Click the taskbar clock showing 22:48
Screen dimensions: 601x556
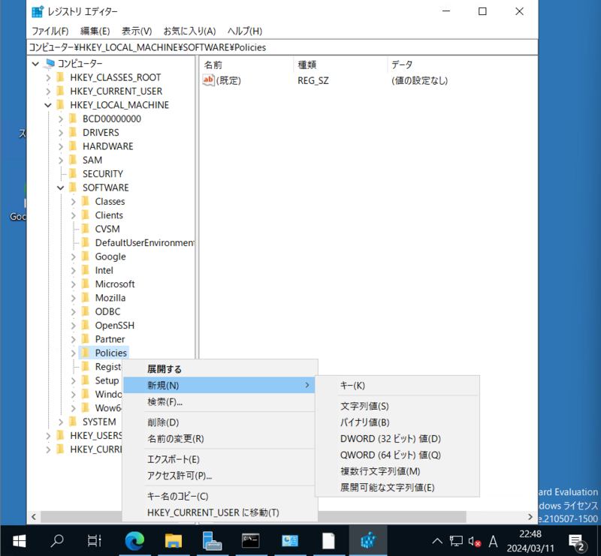pos(530,541)
